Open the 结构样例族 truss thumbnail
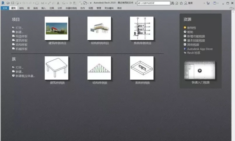 pos(99,68)
